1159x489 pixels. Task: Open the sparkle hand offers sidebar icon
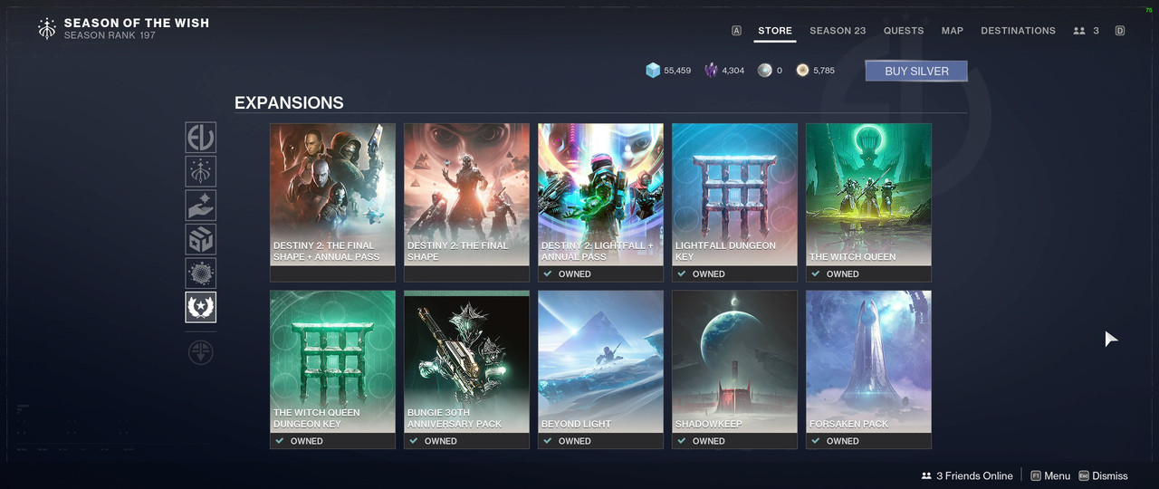coord(200,206)
